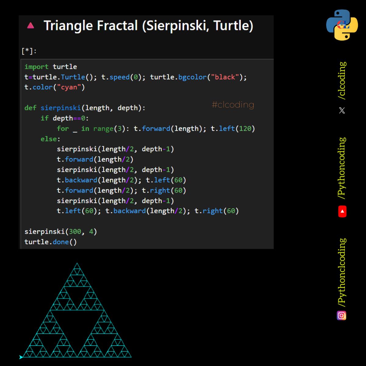Click the [*] running cell indicator
The height and width of the screenshot is (366, 366).
click(x=28, y=50)
